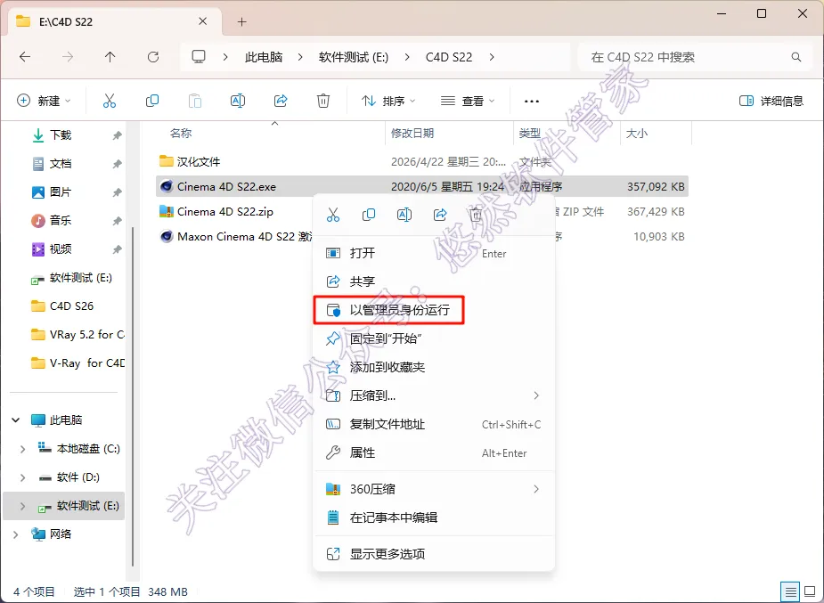Expand chevron after 此电脑 in address bar

(x=300, y=57)
